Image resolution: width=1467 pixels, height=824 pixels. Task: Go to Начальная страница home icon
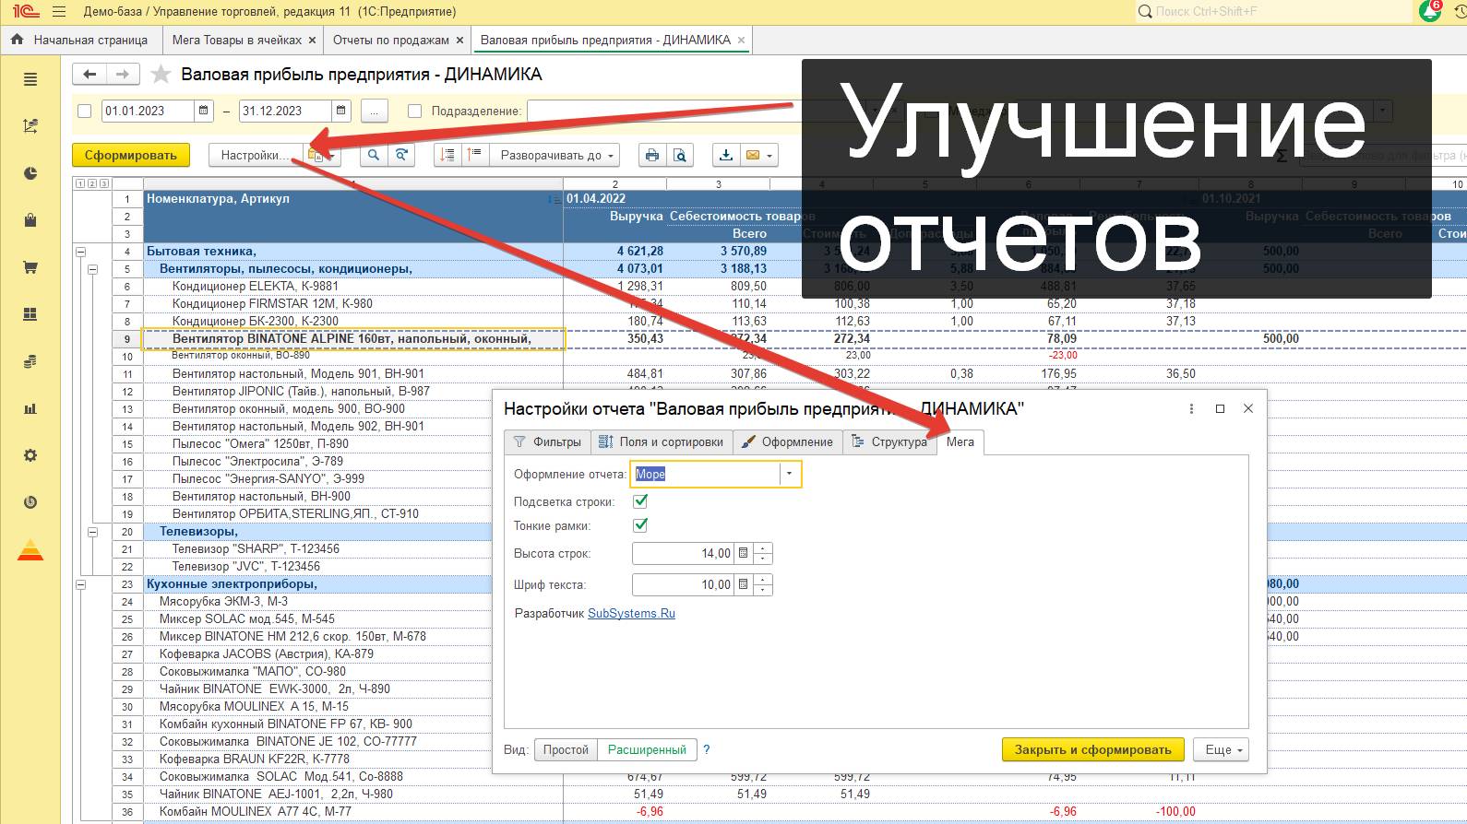tap(17, 40)
